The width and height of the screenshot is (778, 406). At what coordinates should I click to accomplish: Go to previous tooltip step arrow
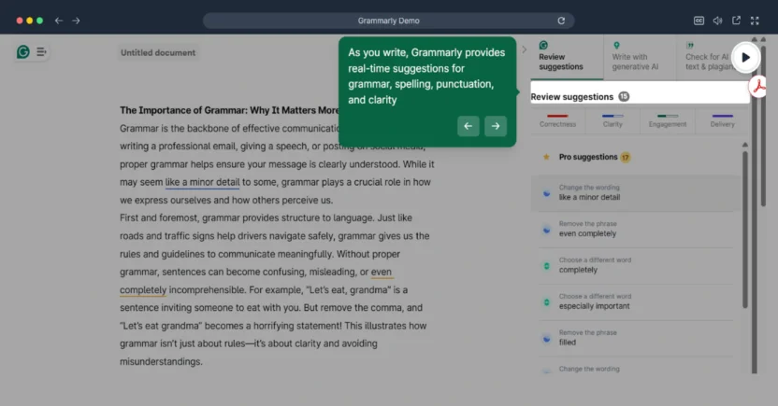(x=468, y=126)
